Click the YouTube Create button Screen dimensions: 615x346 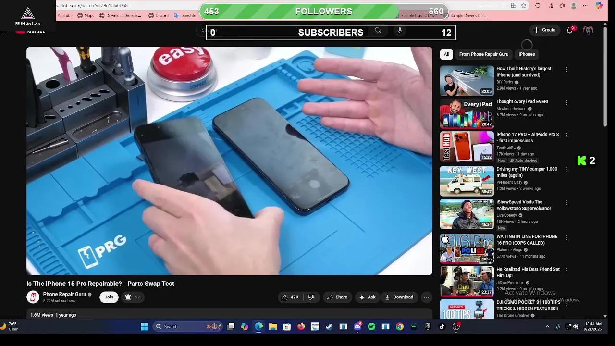(x=544, y=30)
